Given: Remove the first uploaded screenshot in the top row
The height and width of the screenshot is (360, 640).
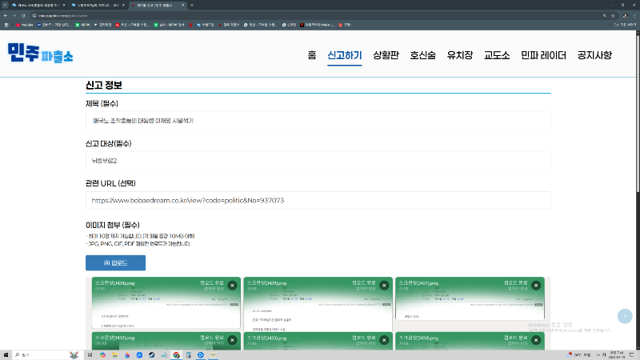Looking at the screenshot, I should click(x=232, y=285).
